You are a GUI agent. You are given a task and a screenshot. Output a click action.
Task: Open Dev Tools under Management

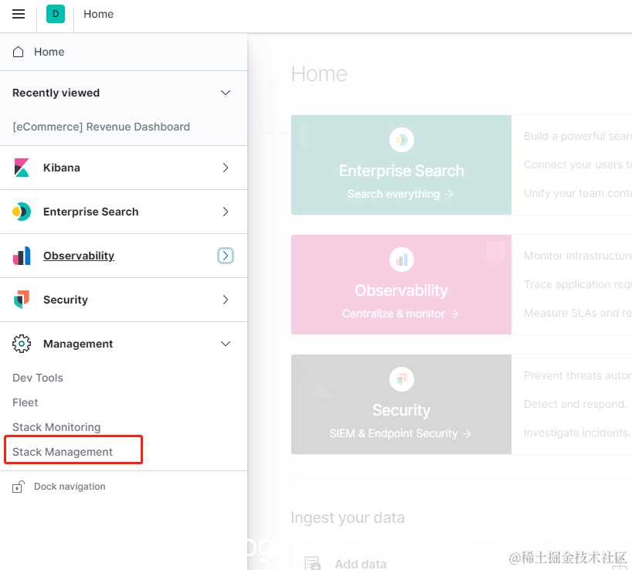click(x=38, y=378)
